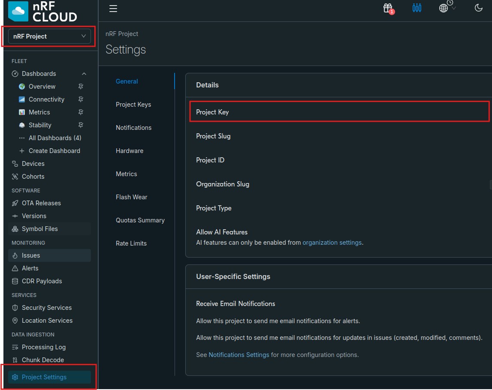Image resolution: width=492 pixels, height=390 pixels.
Task: Switch to Rate Limits tab
Action: click(x=131, y=243)
